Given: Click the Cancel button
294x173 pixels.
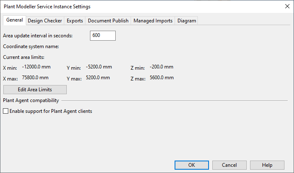Looking at the screenshot, I should pyautogui.click(x=229, y=165).
